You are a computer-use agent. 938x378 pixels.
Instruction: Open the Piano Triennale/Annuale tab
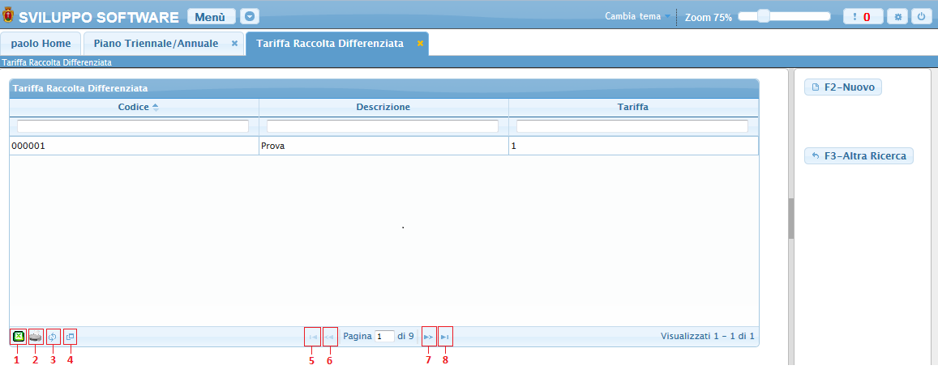tap(156, 44)
